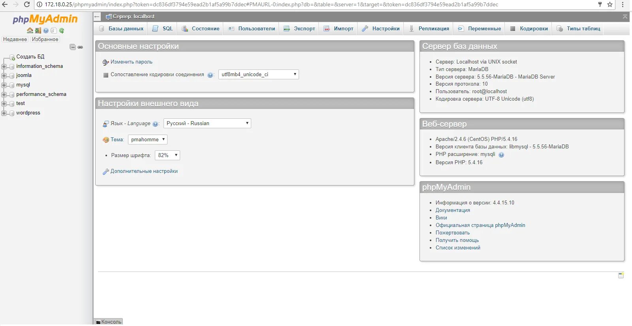Open the mysql database
Screen dimensions: 632x326
pos(23,85)
